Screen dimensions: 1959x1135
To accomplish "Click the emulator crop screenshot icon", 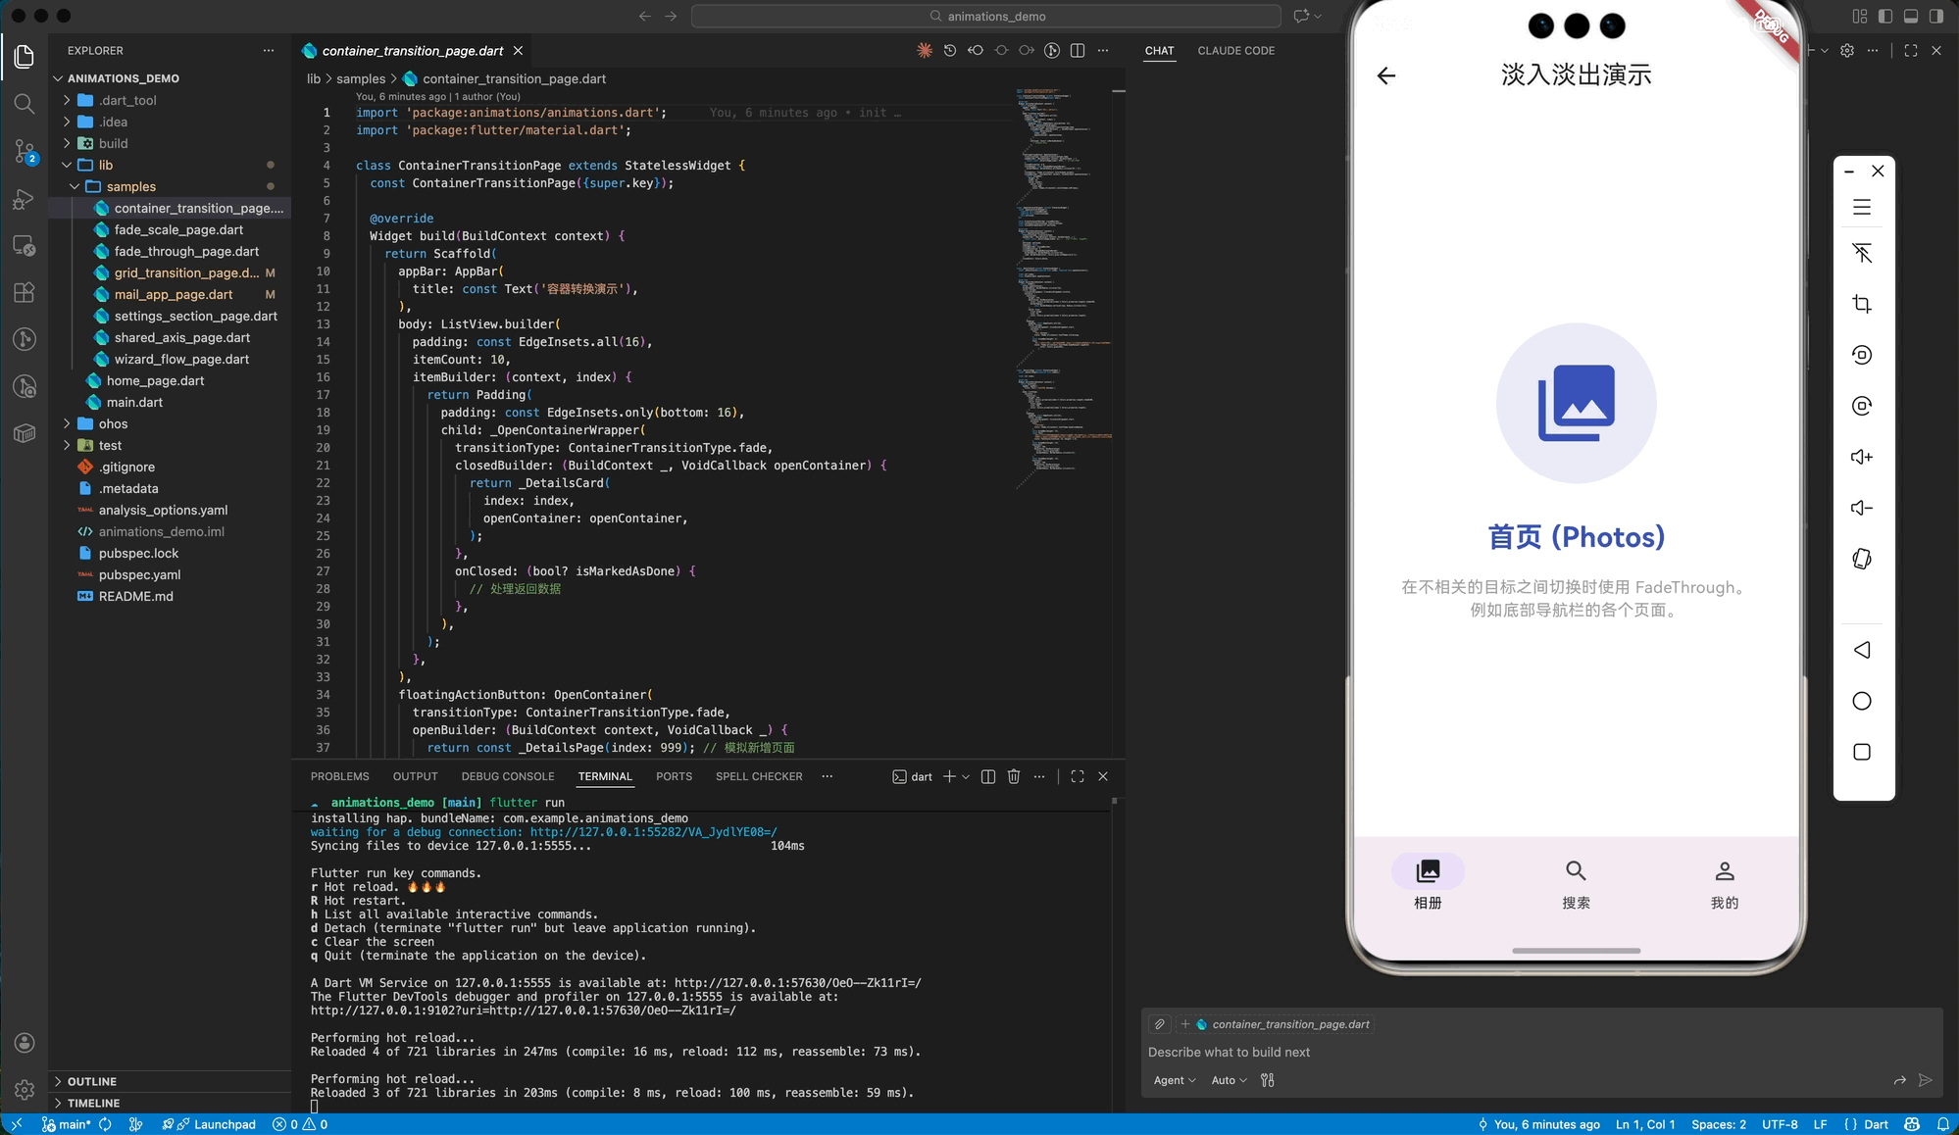I will tap(1862, 304).
